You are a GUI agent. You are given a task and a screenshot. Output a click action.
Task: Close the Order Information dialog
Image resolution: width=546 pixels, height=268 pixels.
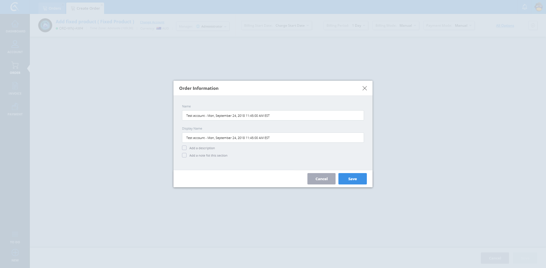point(365,88)
